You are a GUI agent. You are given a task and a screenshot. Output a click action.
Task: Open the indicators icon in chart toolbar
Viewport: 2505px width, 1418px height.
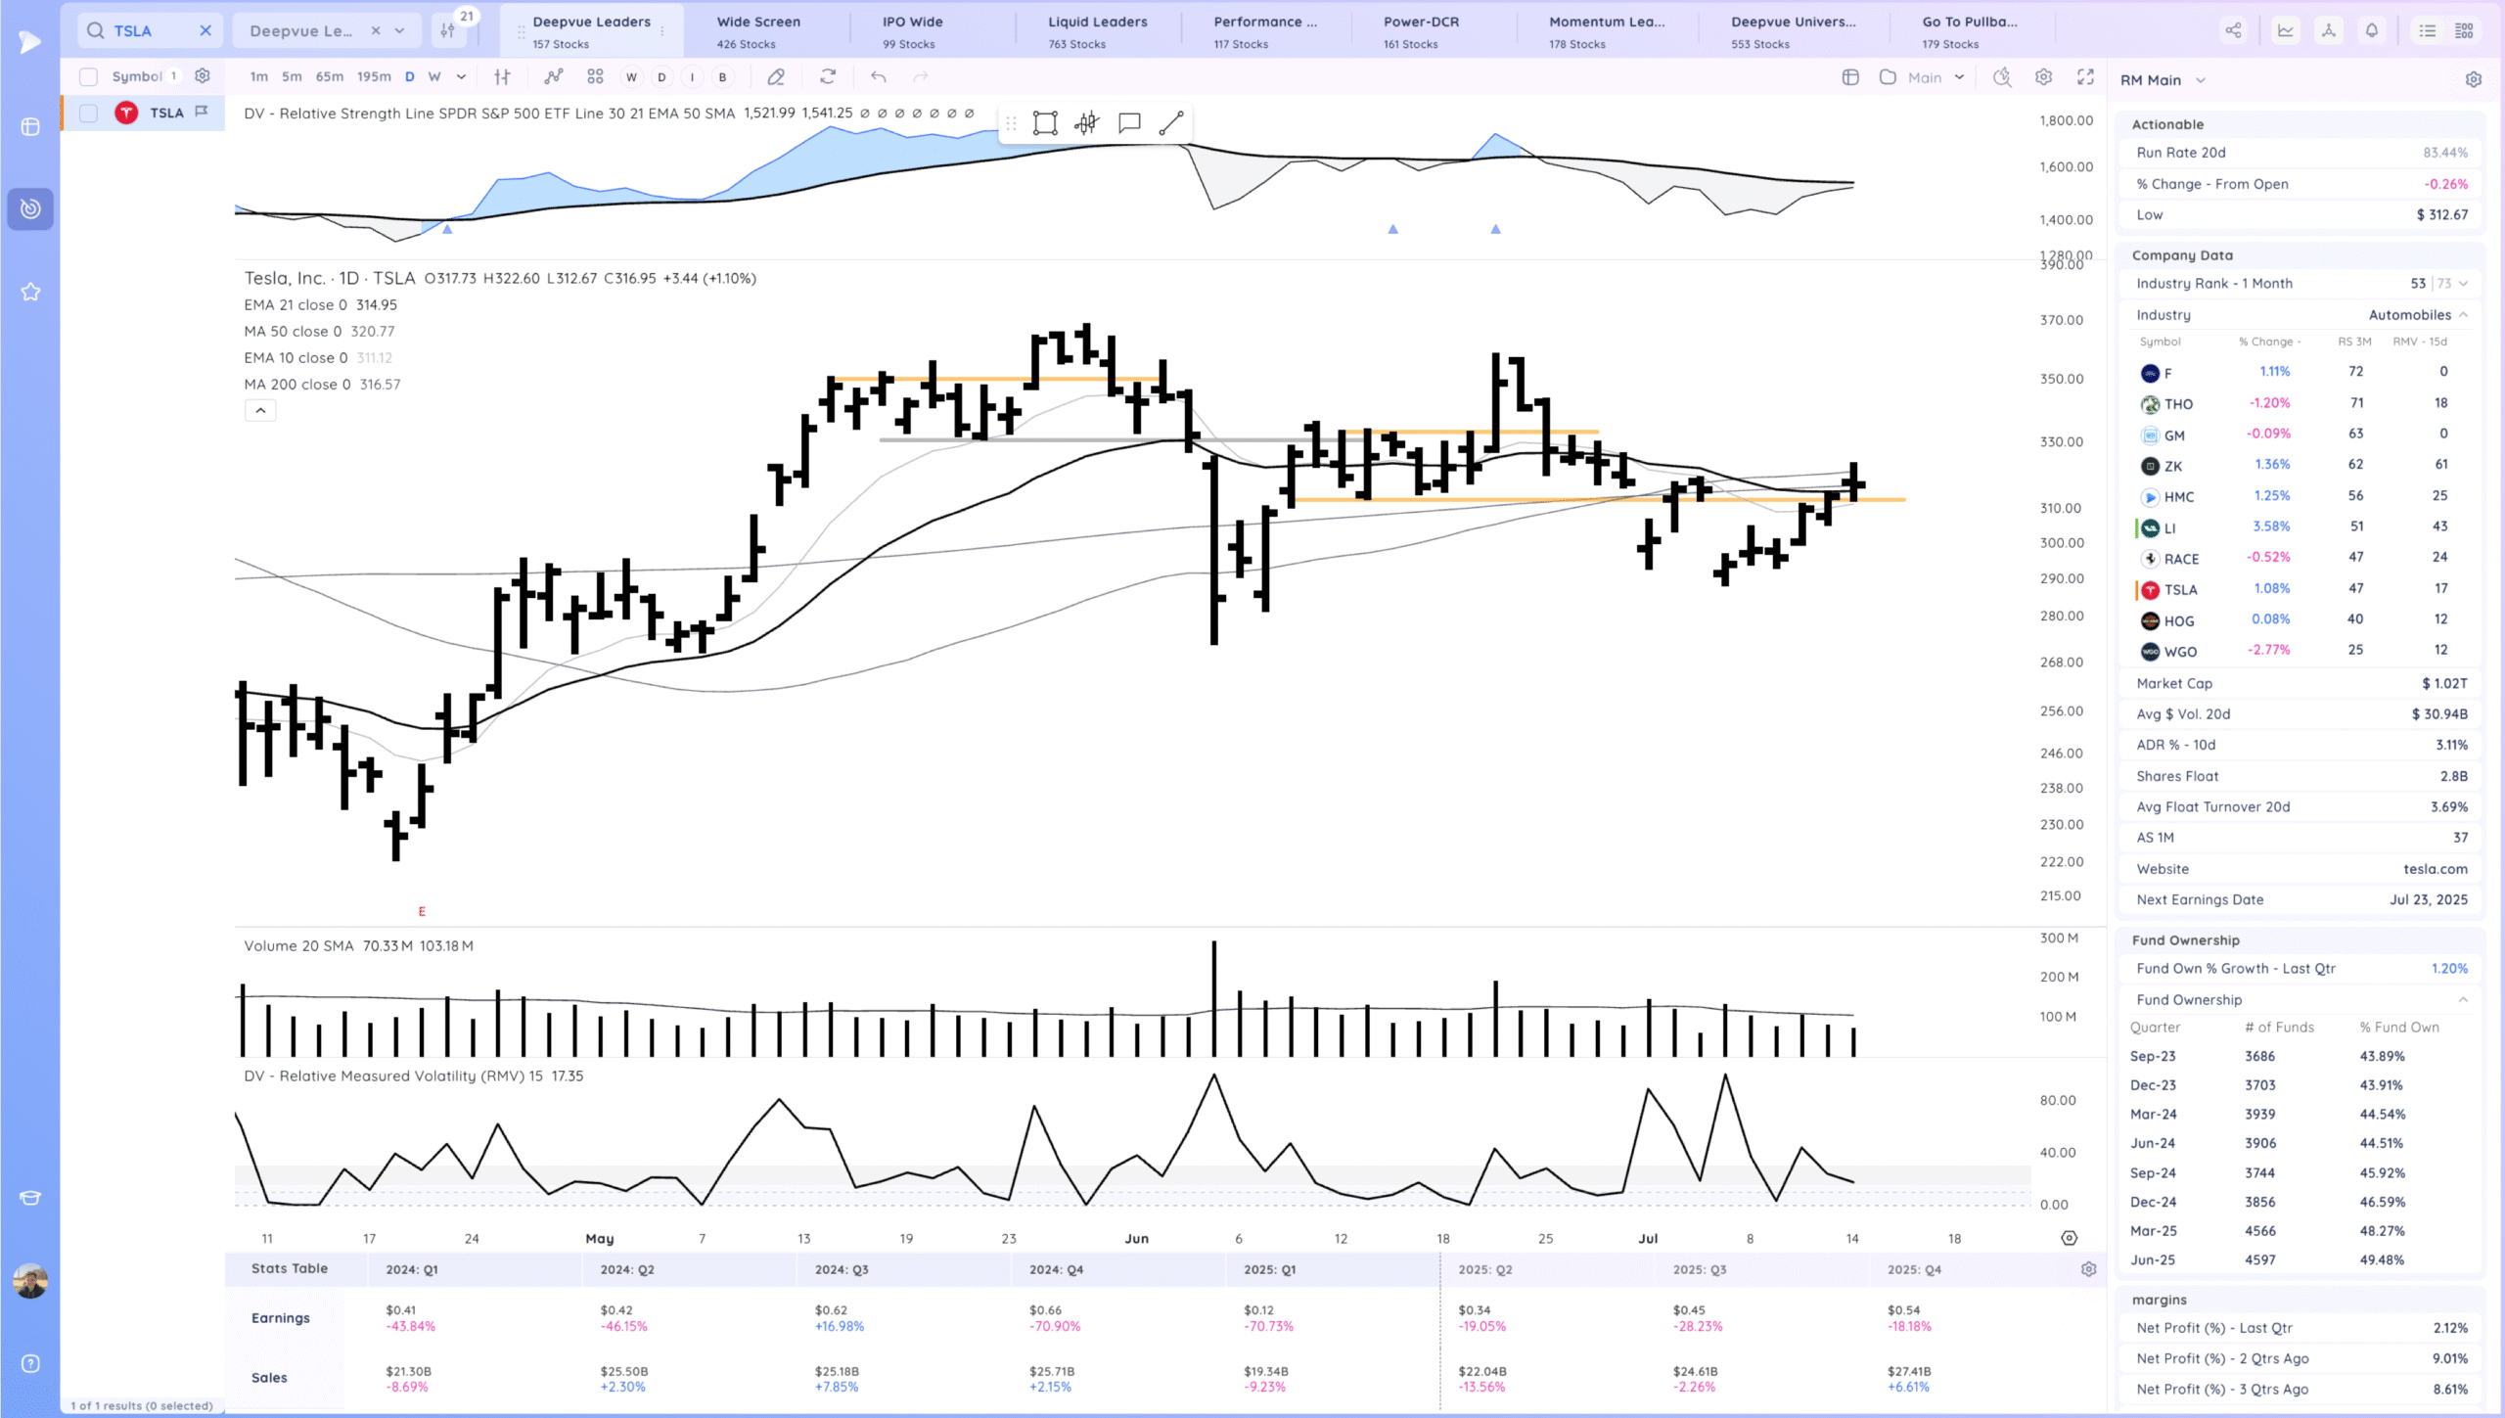pyautogui.click(x=554, y=76)
